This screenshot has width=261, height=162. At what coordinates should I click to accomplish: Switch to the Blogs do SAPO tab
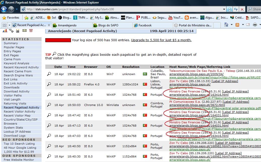click(112, 25)
